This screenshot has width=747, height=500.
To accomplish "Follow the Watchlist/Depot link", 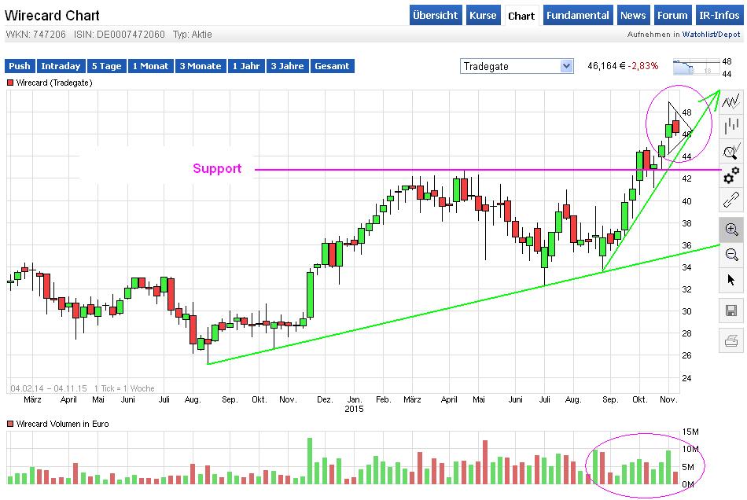I will 712,35.
